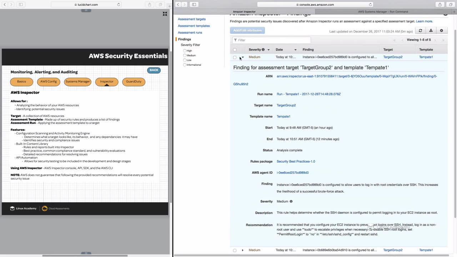Focus the lucidchart.com address bar

pos(86,5)
